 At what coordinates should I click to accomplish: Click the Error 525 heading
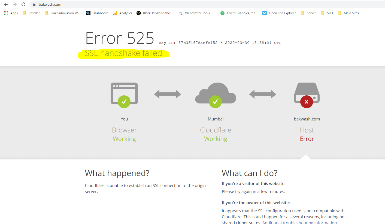[120, 38]
